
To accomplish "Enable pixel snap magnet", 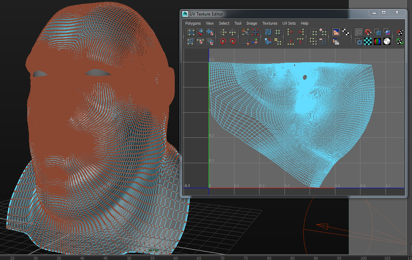I will (x=368, y=32).
